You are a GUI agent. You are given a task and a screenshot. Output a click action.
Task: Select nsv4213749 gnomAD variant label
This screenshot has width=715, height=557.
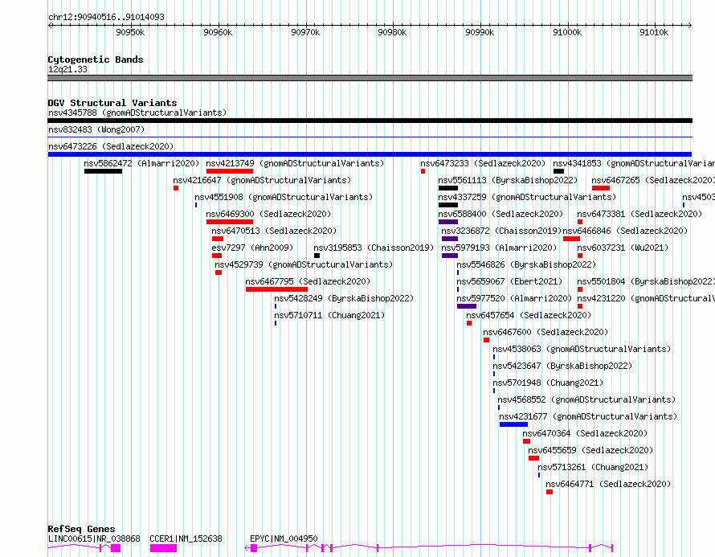295,163
